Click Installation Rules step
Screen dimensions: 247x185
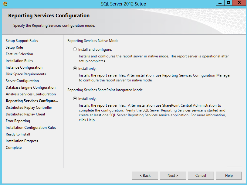coord(19,61)
